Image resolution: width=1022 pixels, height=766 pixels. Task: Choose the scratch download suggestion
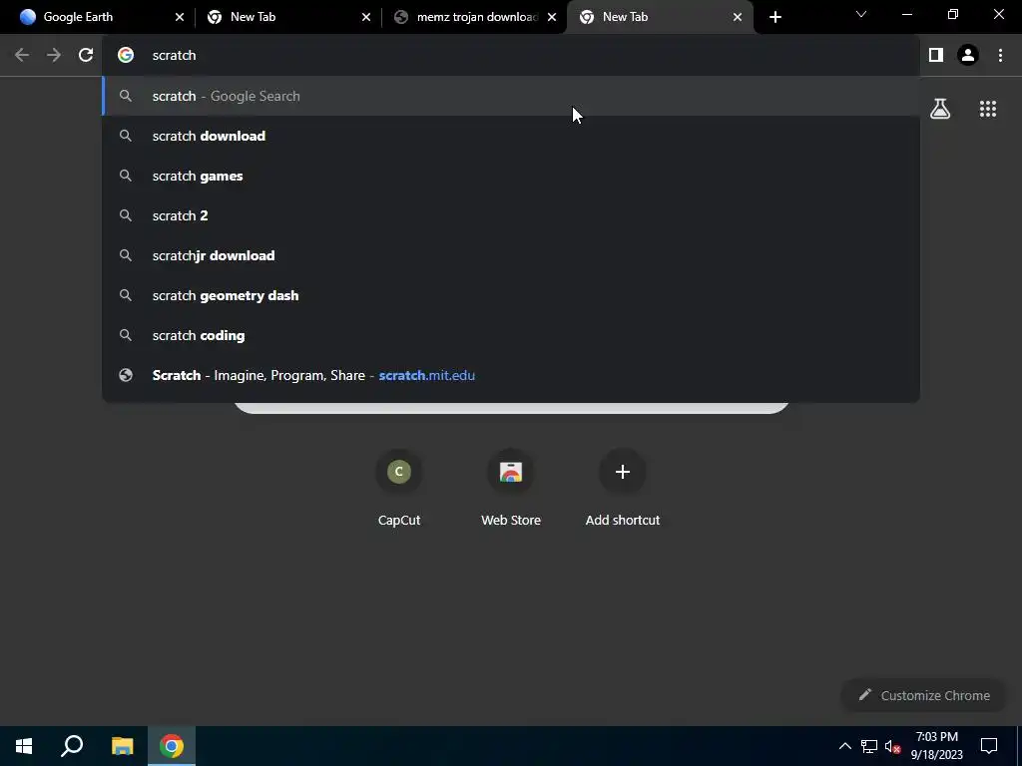510,136
